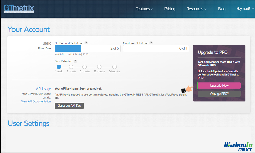Open help icon for On-Demand Tests Used
Viewport: 255px width, 153px height.
coord(86,43)
